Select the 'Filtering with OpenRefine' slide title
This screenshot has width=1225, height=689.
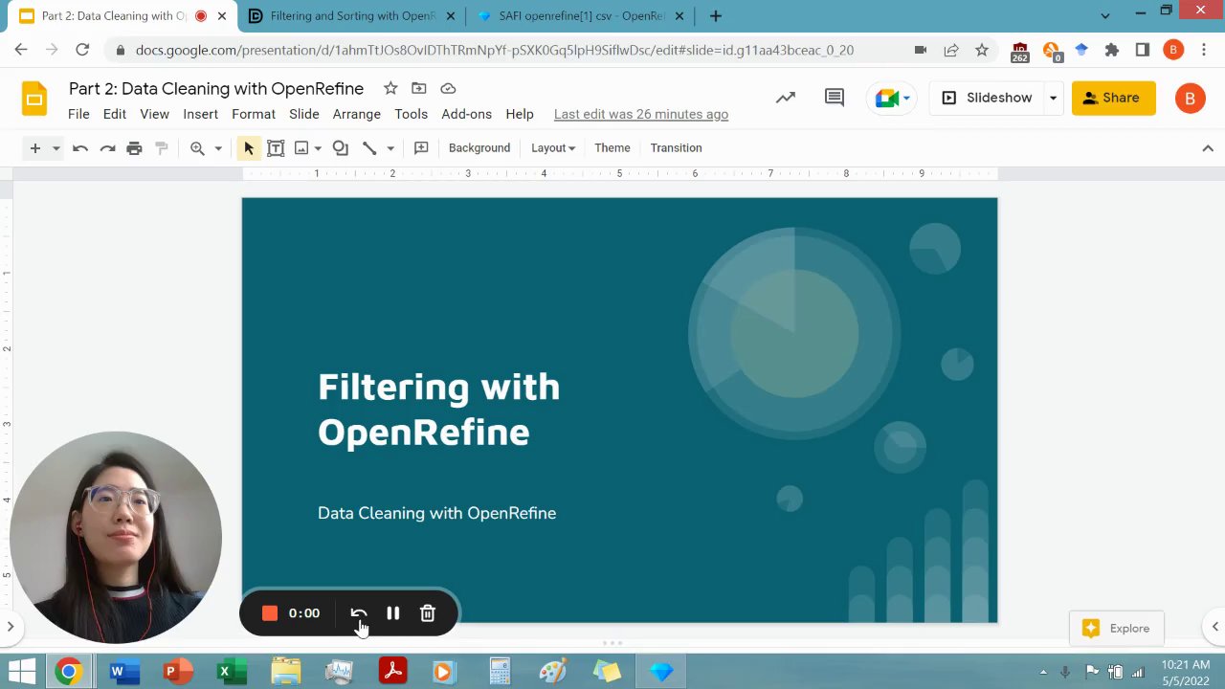[438, 409]
